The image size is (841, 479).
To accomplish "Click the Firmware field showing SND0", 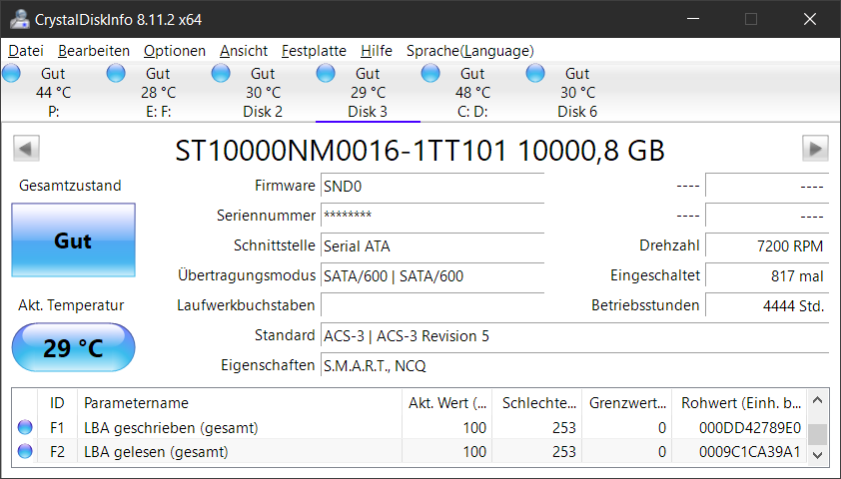I will 432,187.
